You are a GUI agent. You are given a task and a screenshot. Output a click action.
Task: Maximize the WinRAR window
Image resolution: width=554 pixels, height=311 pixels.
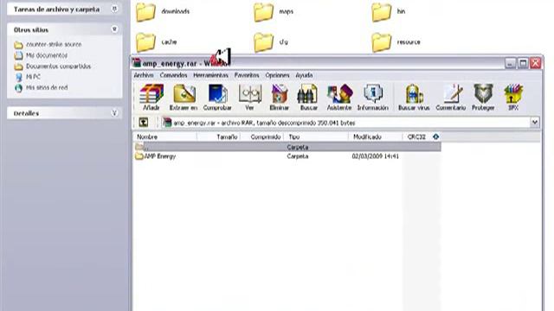pos(523,63)
